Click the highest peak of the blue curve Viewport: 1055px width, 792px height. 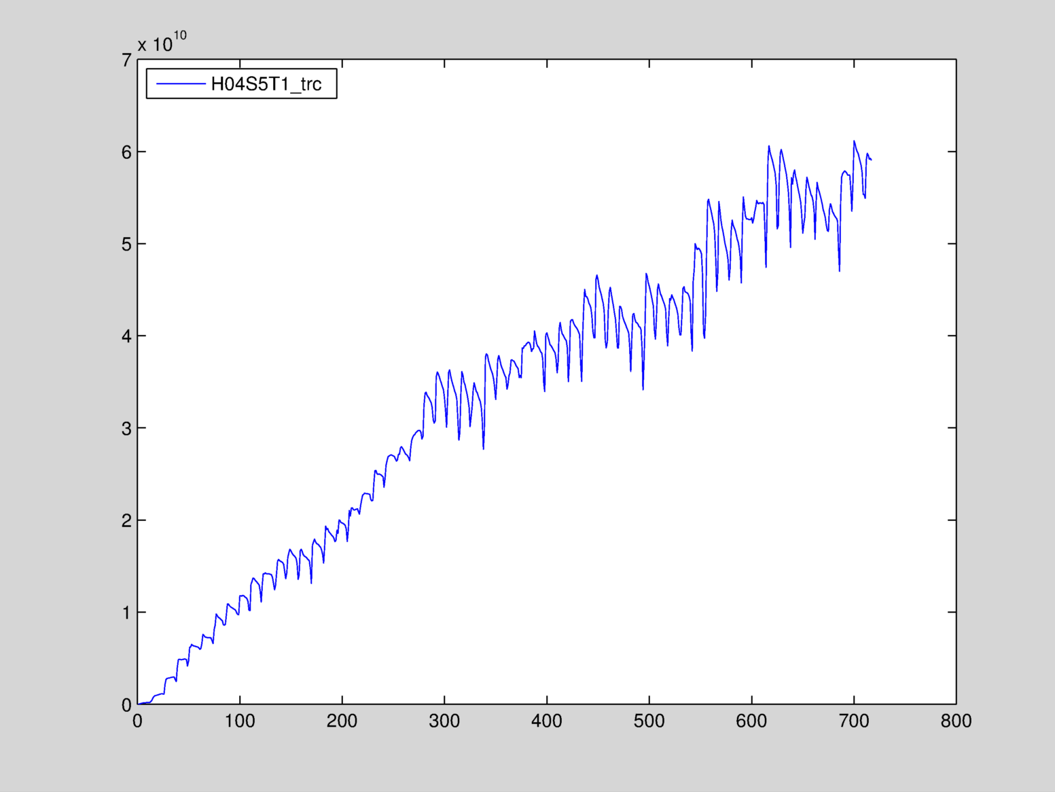click(x=854, y=141)
